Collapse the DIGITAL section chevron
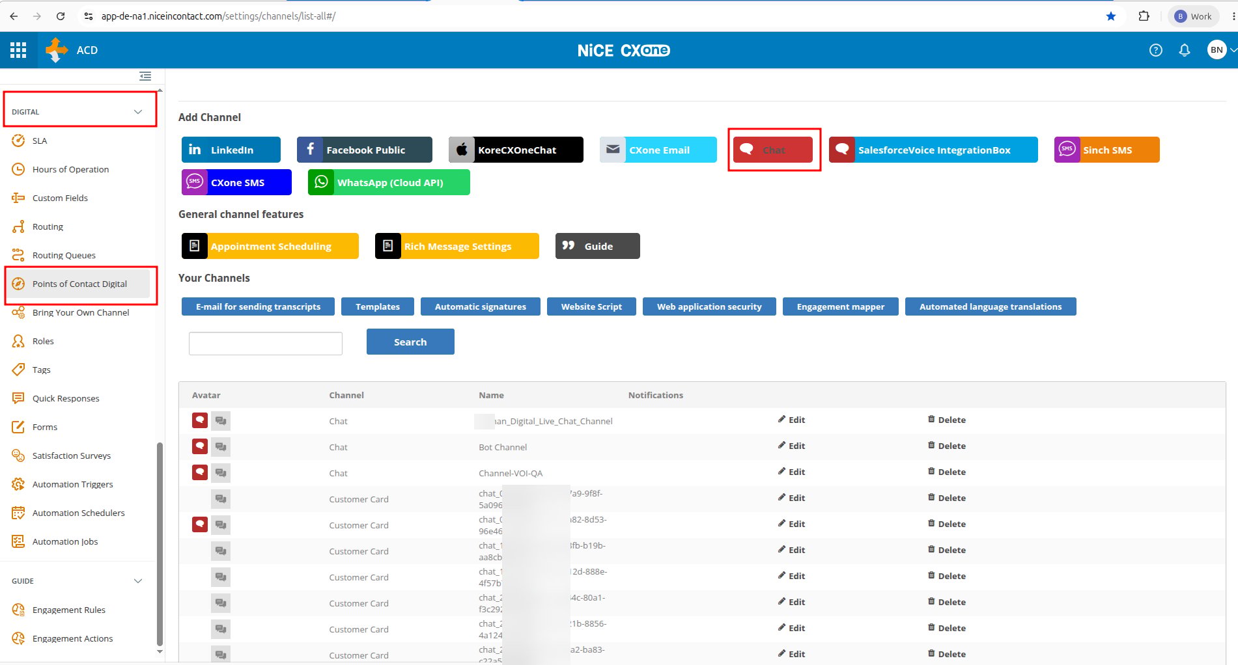 pyautogui.click(x=138, y=112)
